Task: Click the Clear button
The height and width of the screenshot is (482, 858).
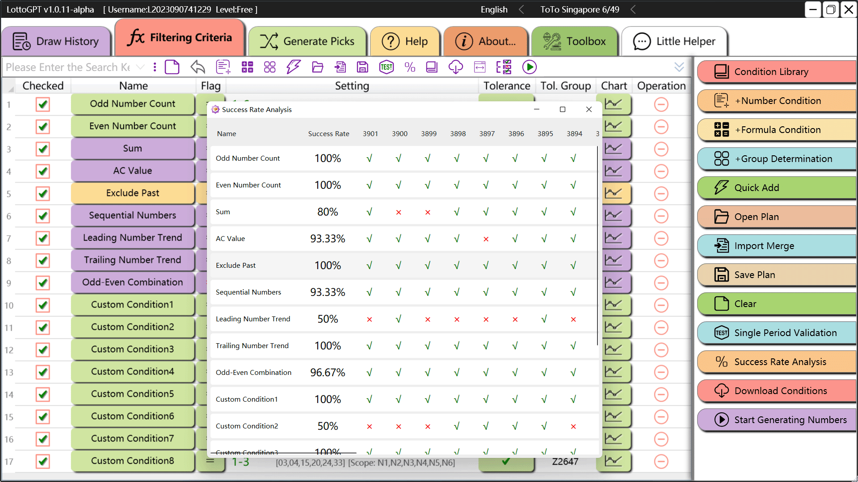Action: (777, 304)
